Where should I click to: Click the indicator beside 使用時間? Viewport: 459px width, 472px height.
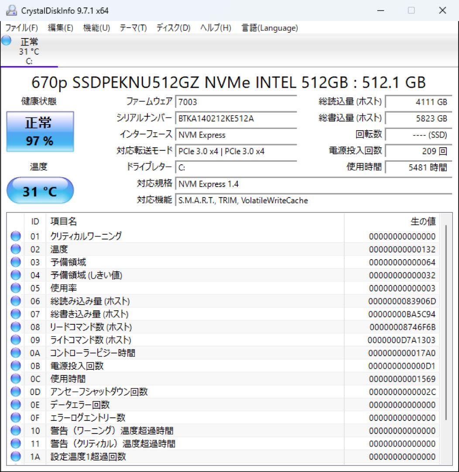pyautogui.click(x=15, y=379)
